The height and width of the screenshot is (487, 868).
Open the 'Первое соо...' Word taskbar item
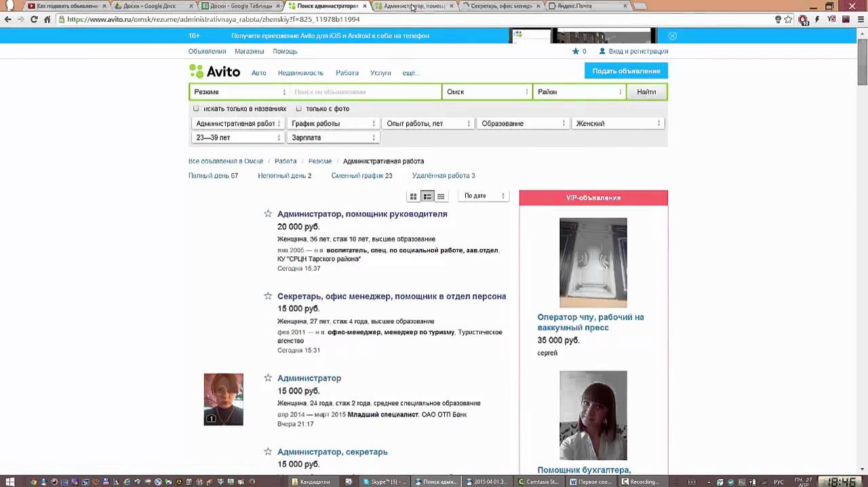point(591,482)
